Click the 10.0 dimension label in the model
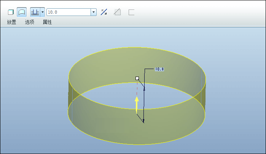Screen dimensions: 266x154 159,69
